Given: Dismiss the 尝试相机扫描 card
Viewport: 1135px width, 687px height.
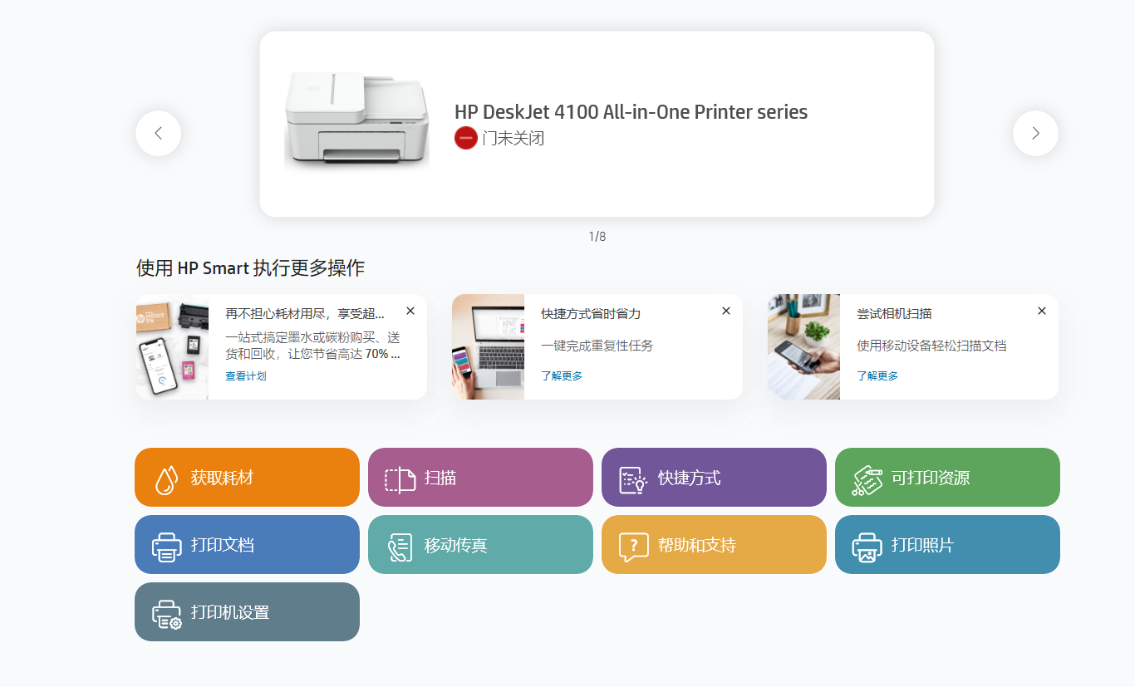Looking at the screenshot, I should coord(1042,311).
